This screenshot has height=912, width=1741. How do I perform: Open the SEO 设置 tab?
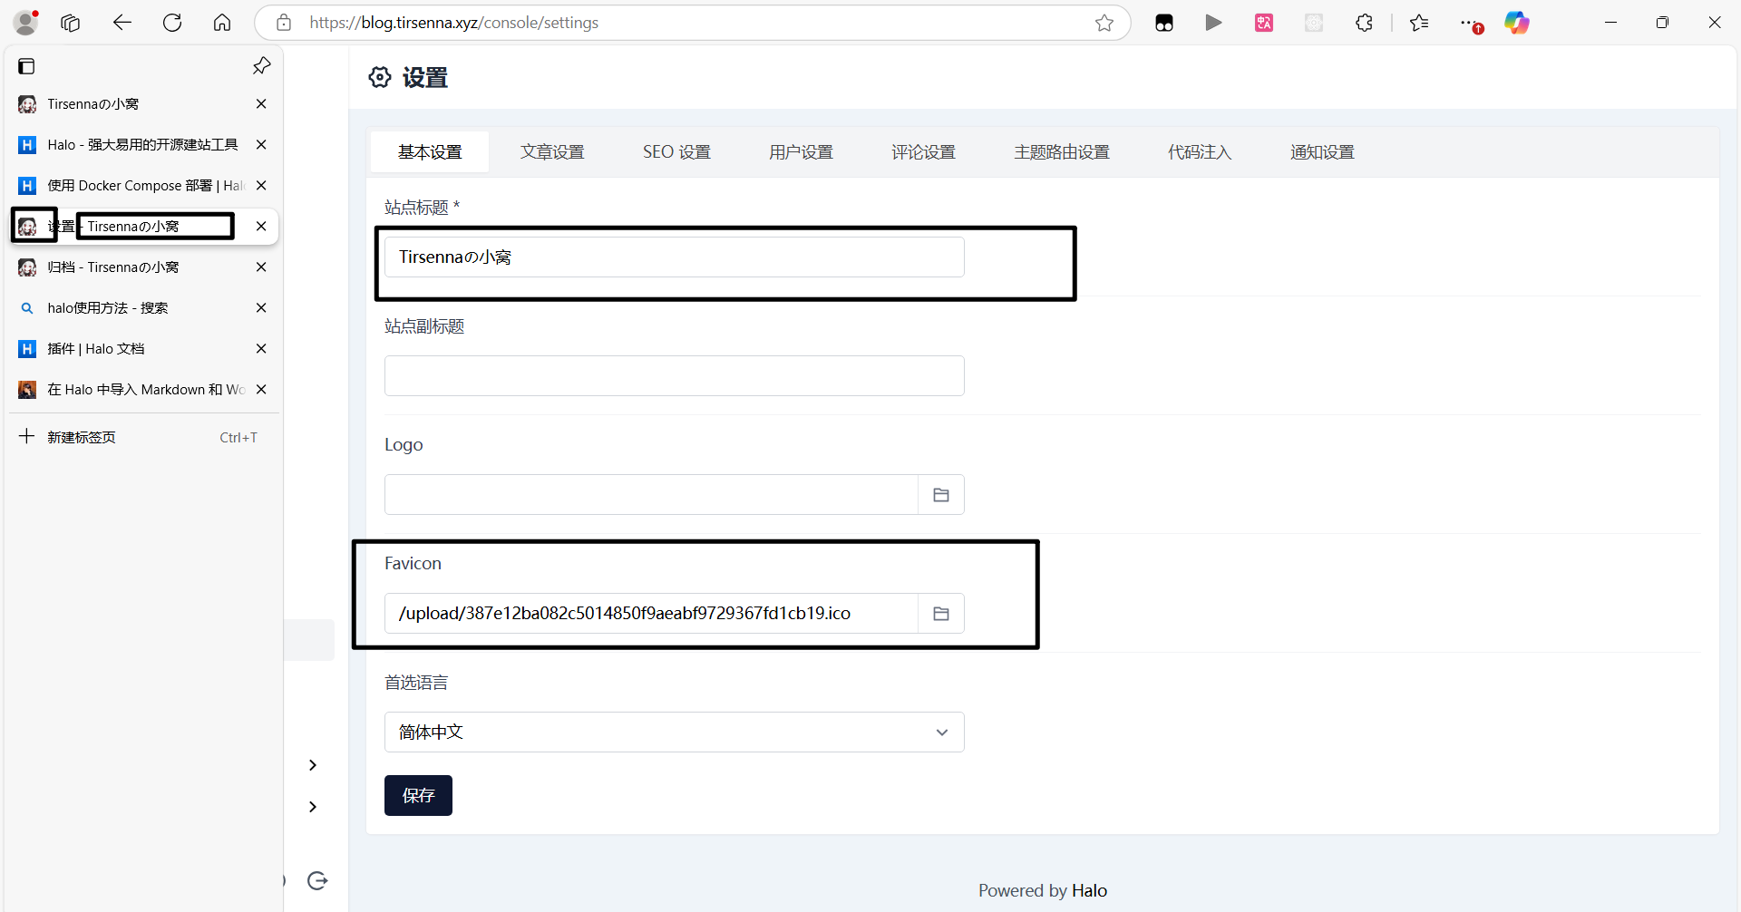676,152
